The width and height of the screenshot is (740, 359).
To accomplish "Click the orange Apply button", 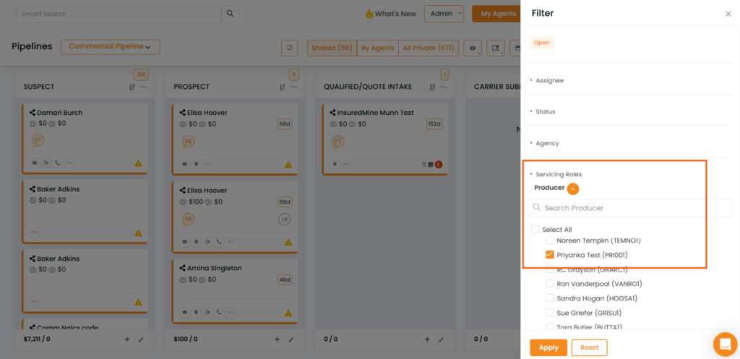I will point(549,347).
